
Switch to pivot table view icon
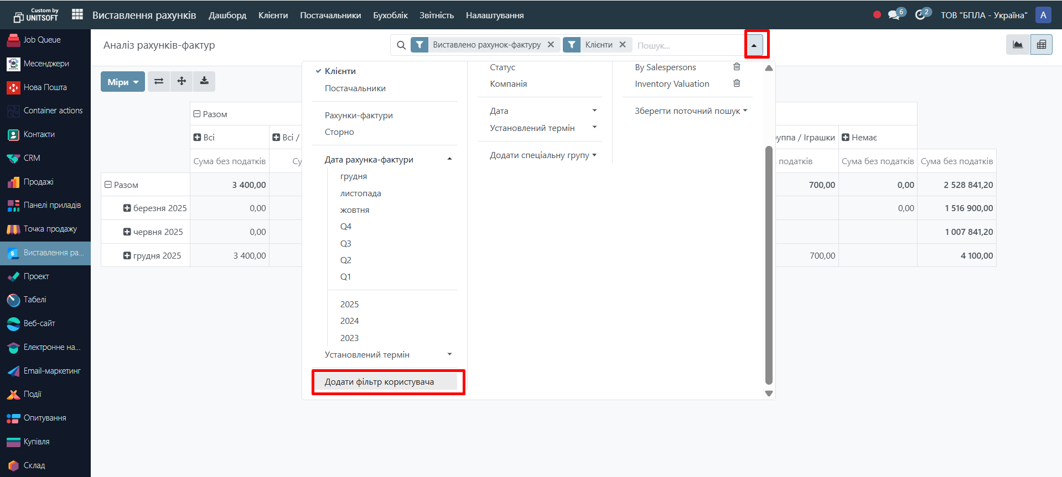(1041, 45)
